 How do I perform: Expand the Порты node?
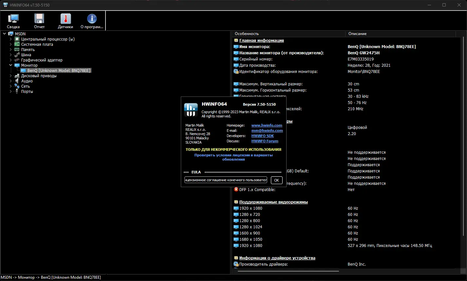point(10,91)
